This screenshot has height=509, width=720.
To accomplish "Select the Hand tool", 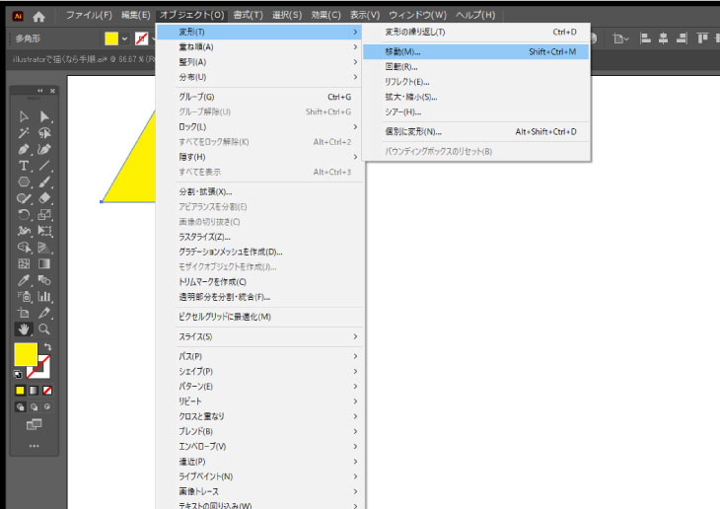I will pos(24,328).
